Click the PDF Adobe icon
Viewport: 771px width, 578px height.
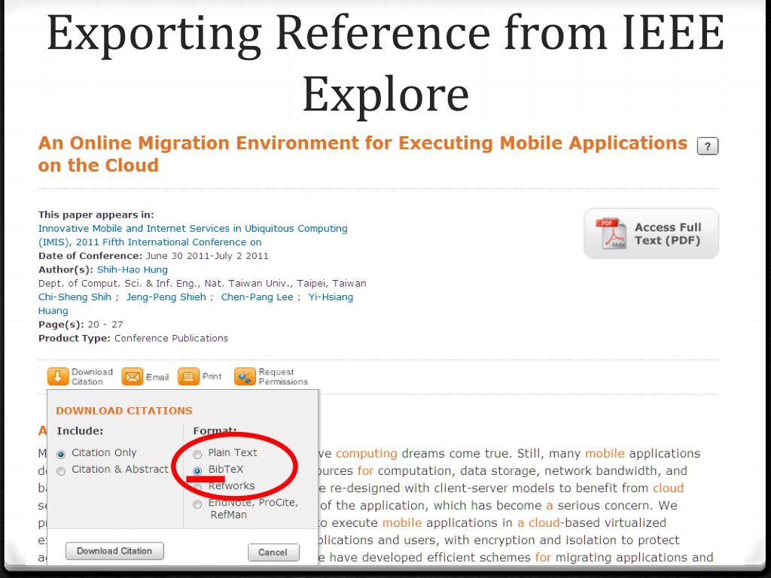point(610,234)
